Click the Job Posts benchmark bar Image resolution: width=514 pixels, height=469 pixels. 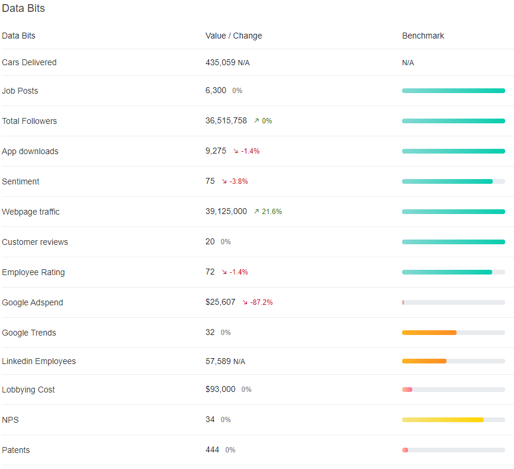tap(454, 91)
